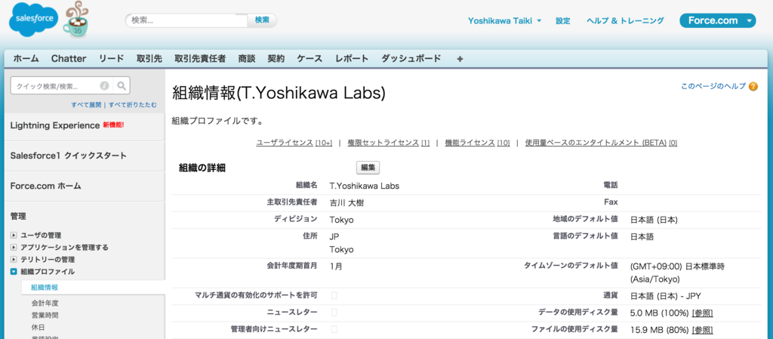Toggle マルチ通貨の有効化のサポートを許可 checkbox
Screen dimensions: 773x339
tap(334, 296)
